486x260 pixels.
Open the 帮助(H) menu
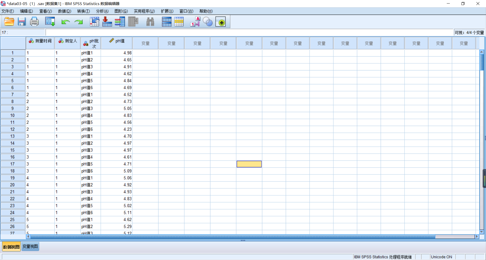[x=206, y=11]
